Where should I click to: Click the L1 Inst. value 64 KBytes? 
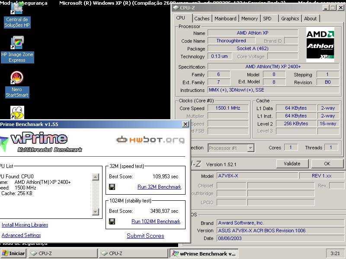296,116
